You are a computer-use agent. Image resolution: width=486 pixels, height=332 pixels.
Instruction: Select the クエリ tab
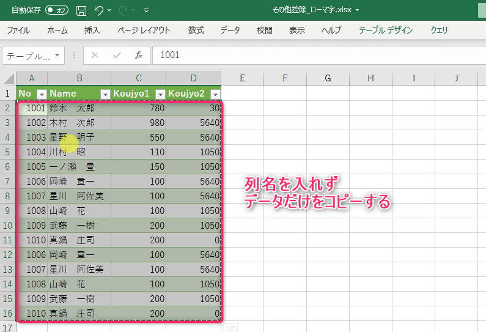point(439,30)
